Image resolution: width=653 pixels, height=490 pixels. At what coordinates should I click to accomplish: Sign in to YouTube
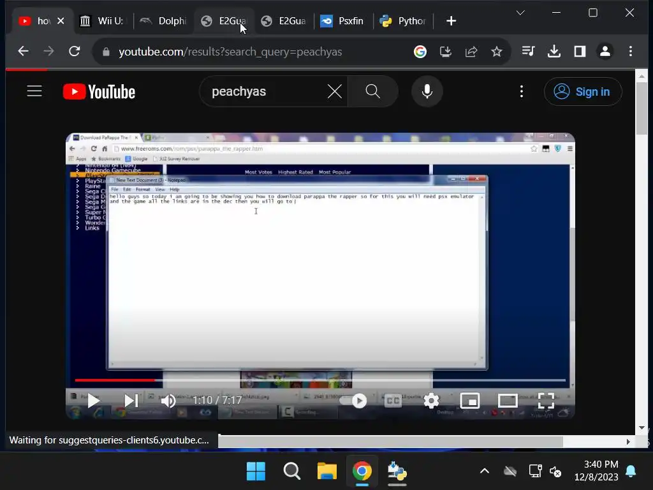(x=583, y=92)
